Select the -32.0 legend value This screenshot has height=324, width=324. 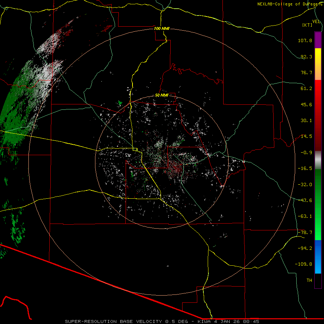pyautogui.click(x=305, y=185)
